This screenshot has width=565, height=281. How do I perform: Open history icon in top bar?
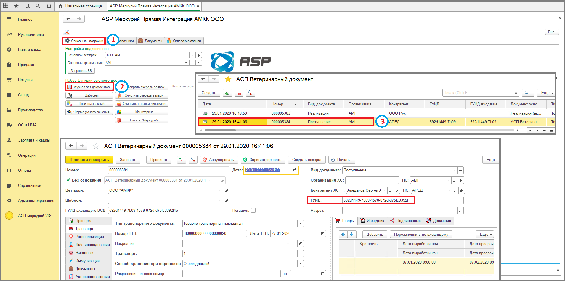click(x=27, y=6)
